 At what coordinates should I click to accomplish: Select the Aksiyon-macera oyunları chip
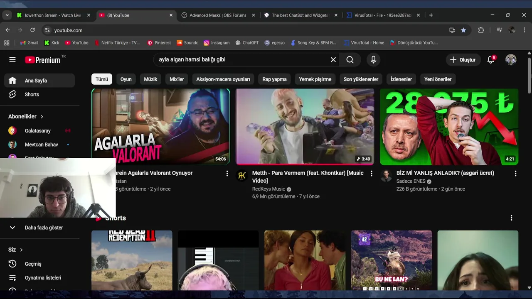(223, 79)
